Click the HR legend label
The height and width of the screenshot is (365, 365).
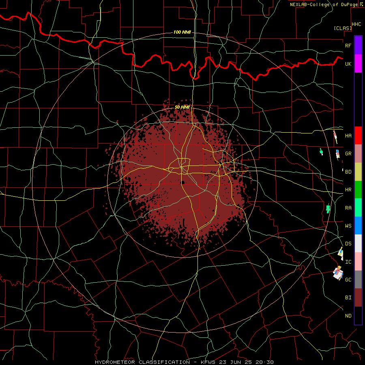[348, 190]
